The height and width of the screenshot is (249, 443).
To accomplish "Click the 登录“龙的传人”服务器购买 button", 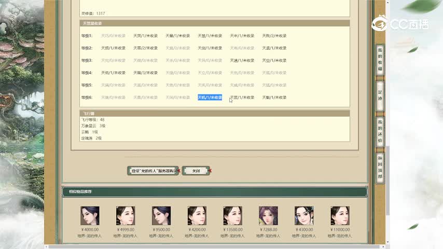I will (x=153, y=171).
